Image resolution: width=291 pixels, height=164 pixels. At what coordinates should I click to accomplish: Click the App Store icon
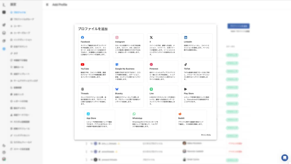pyautogui.click(x=88, y=114)
